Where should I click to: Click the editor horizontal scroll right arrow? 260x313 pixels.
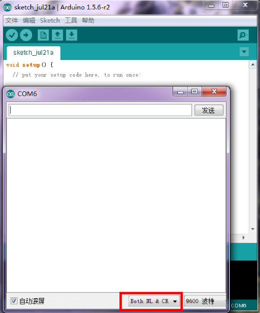point(243,238)
